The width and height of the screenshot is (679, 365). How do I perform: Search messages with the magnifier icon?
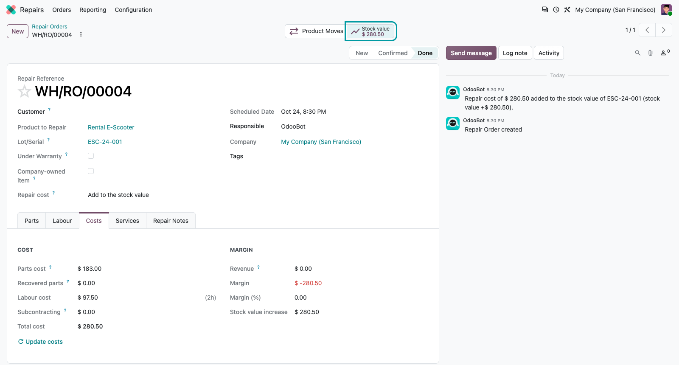pos(637,53)
